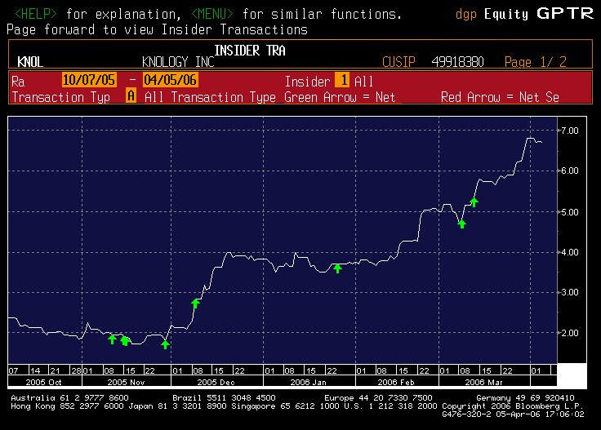Click the dgp Equity label
Viewport: 601px width, 430px height.
click(492, 14)
